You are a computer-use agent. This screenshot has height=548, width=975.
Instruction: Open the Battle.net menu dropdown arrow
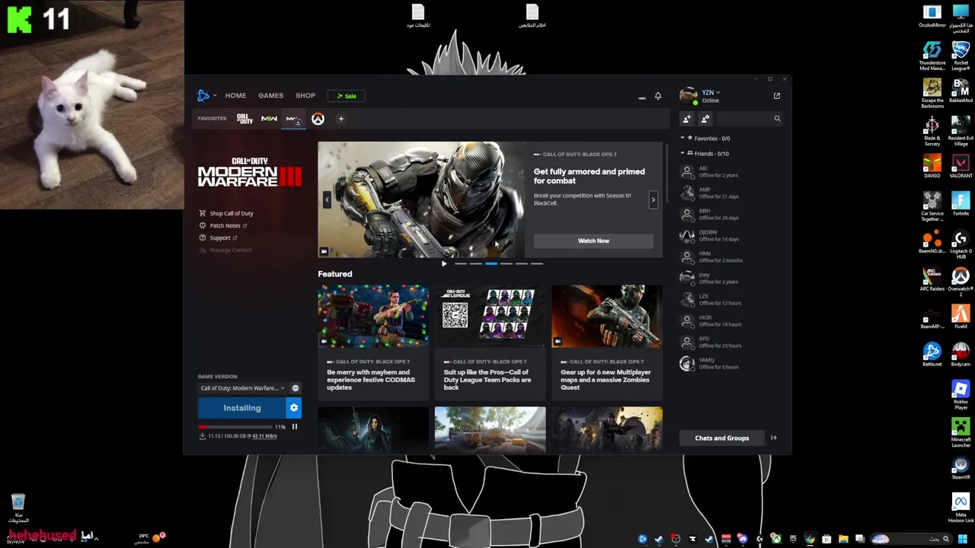215,96
